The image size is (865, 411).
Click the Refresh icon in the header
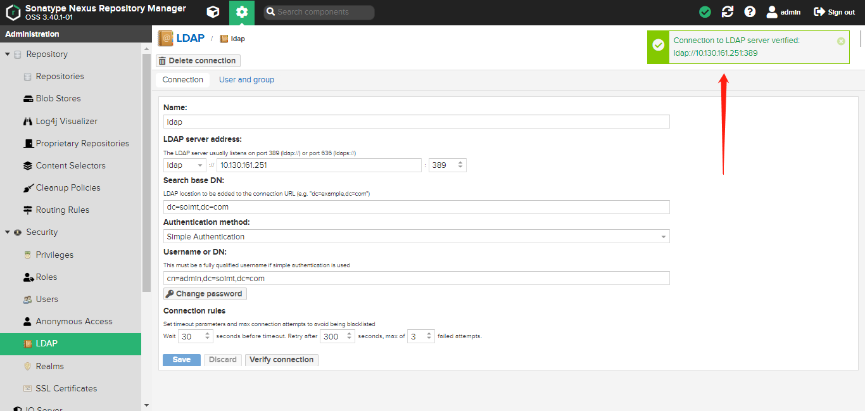[x=728, y=12]
